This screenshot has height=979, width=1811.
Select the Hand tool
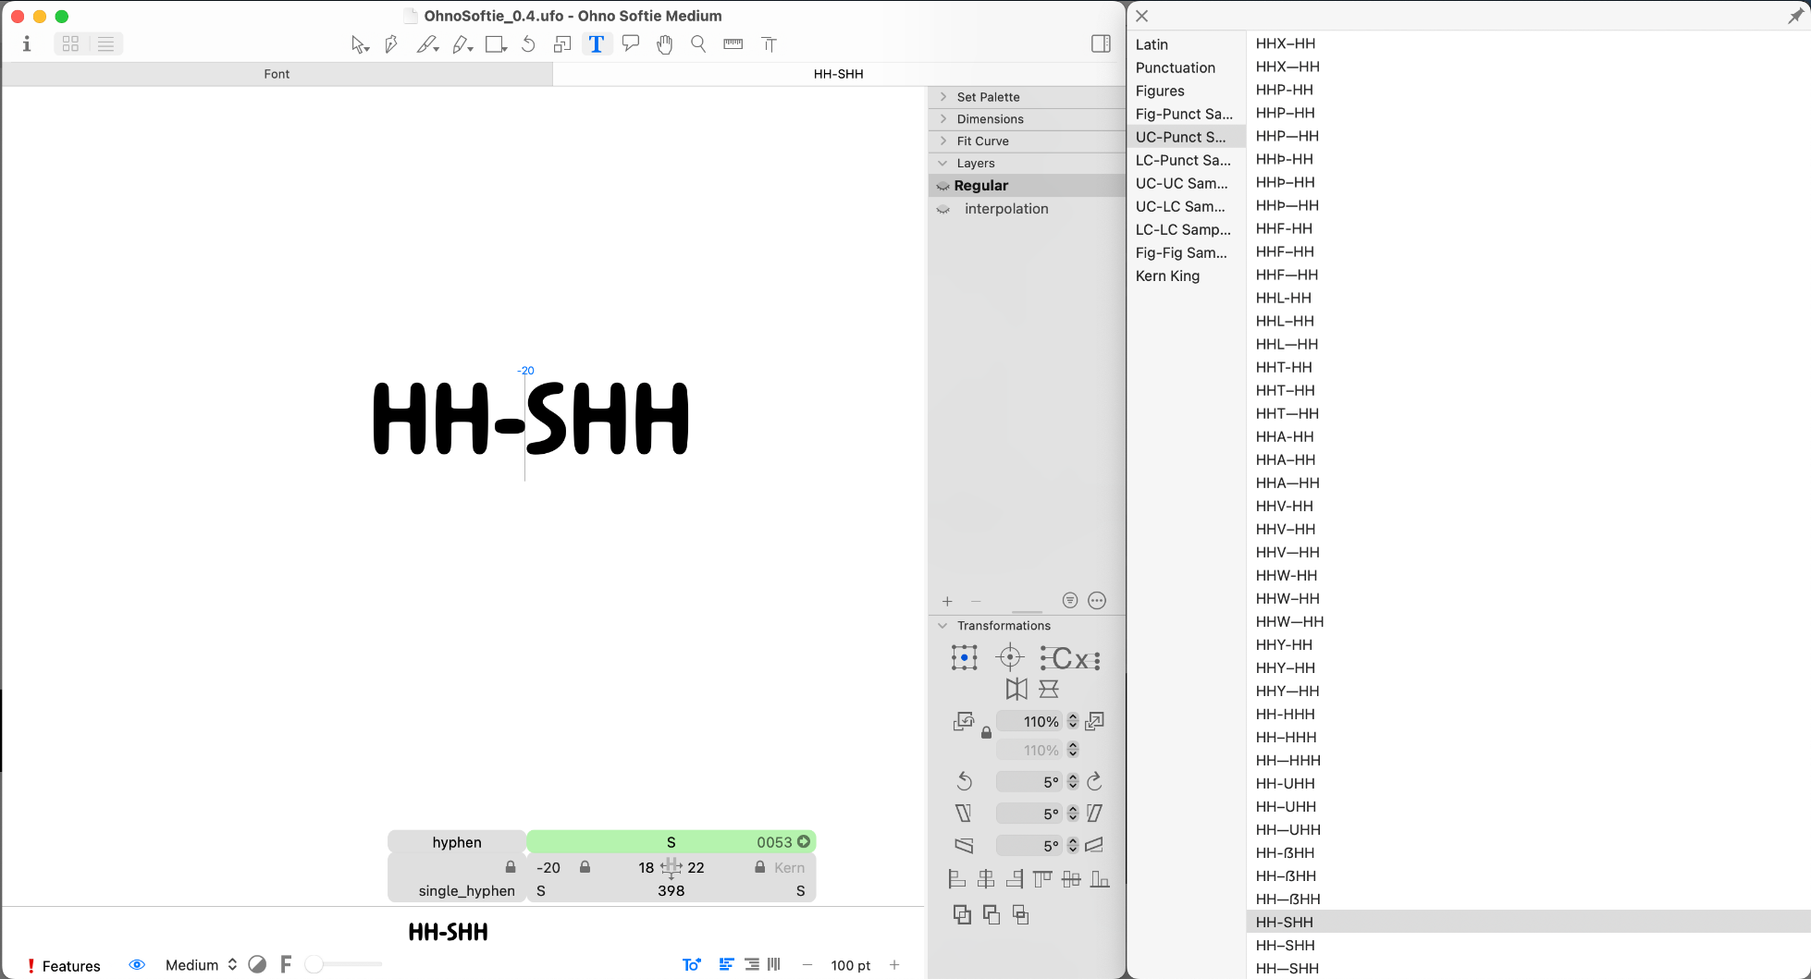pos(664,44)
